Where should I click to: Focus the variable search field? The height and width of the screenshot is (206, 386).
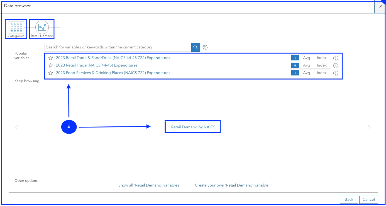click(x=118, y=47)
